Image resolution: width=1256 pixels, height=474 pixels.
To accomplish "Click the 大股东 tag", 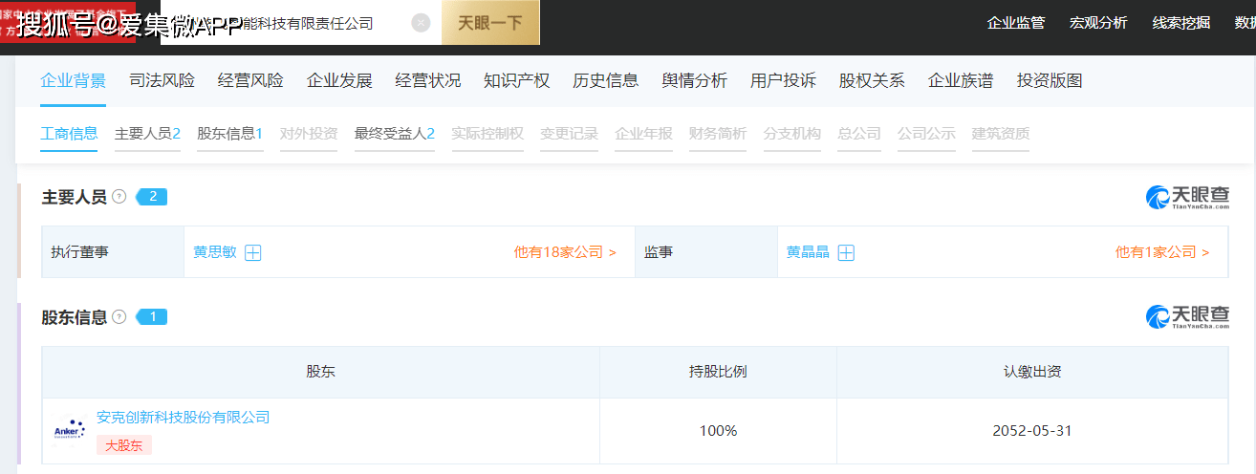I will tap(124, 445).
